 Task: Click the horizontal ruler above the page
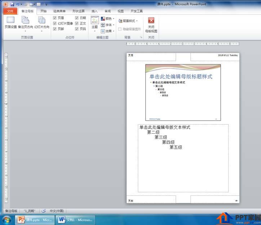tap(183, 44)
